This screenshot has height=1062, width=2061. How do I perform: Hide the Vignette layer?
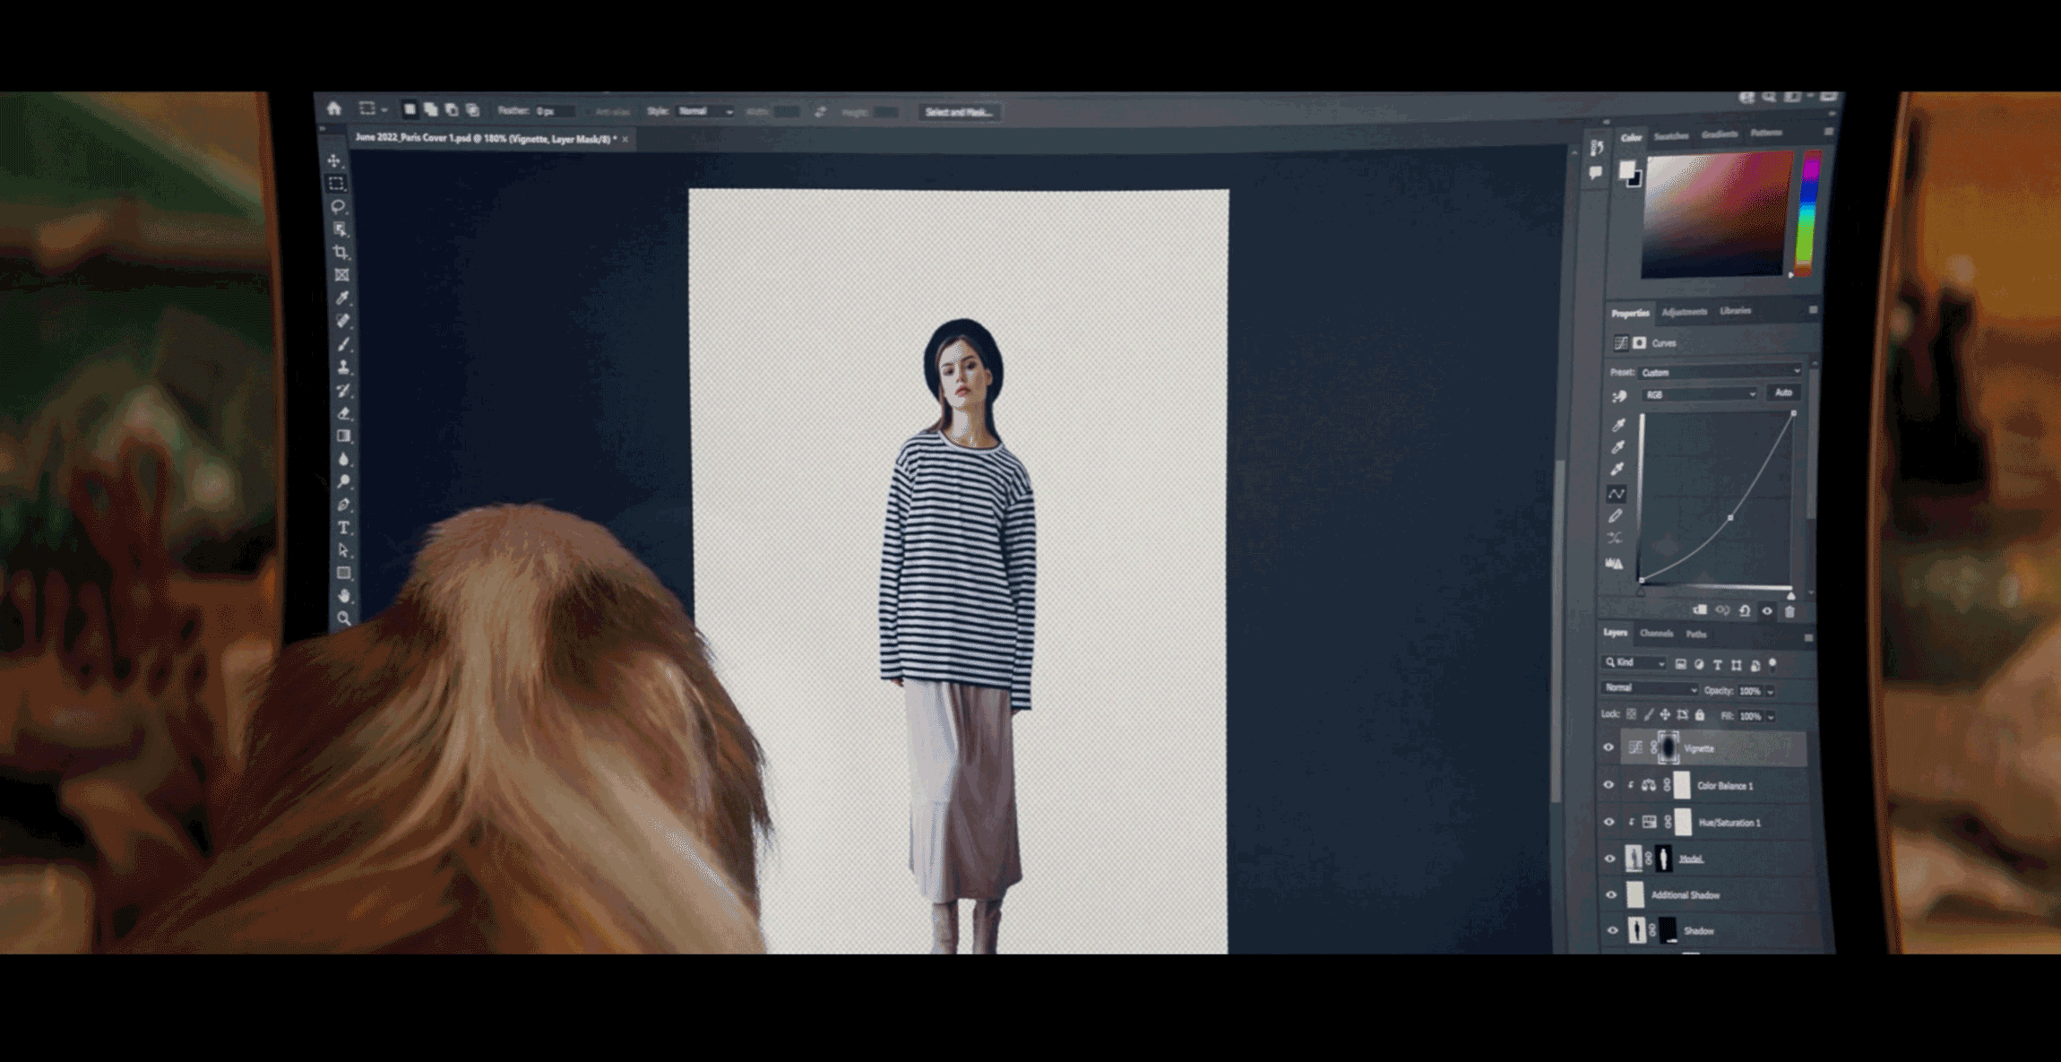1608,747
